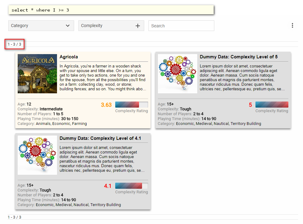Click the Agricola description text
The image size is (303, 224).
[103, 78]
